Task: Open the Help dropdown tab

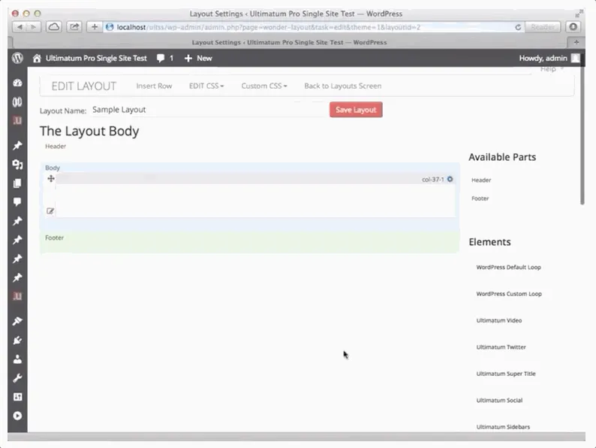Action: pyautogui.click(x=552, y=69)
